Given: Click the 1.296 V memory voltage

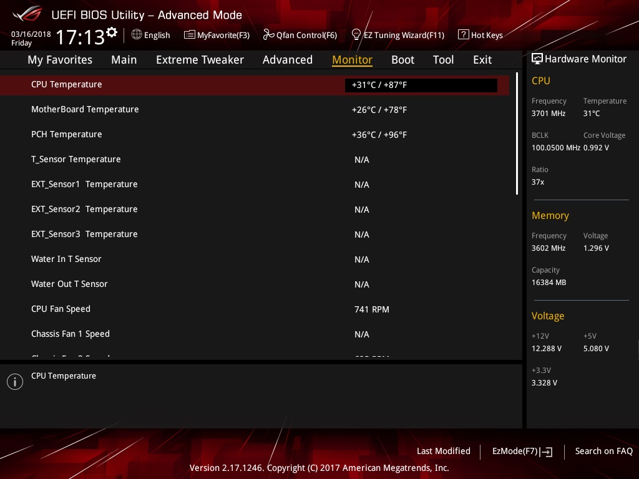Looking at the screenshot, I should (x=596, y=248).
